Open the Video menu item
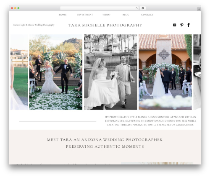Image resolution: width=210 pixels, height=177 pixels. (x=106, y=15)
